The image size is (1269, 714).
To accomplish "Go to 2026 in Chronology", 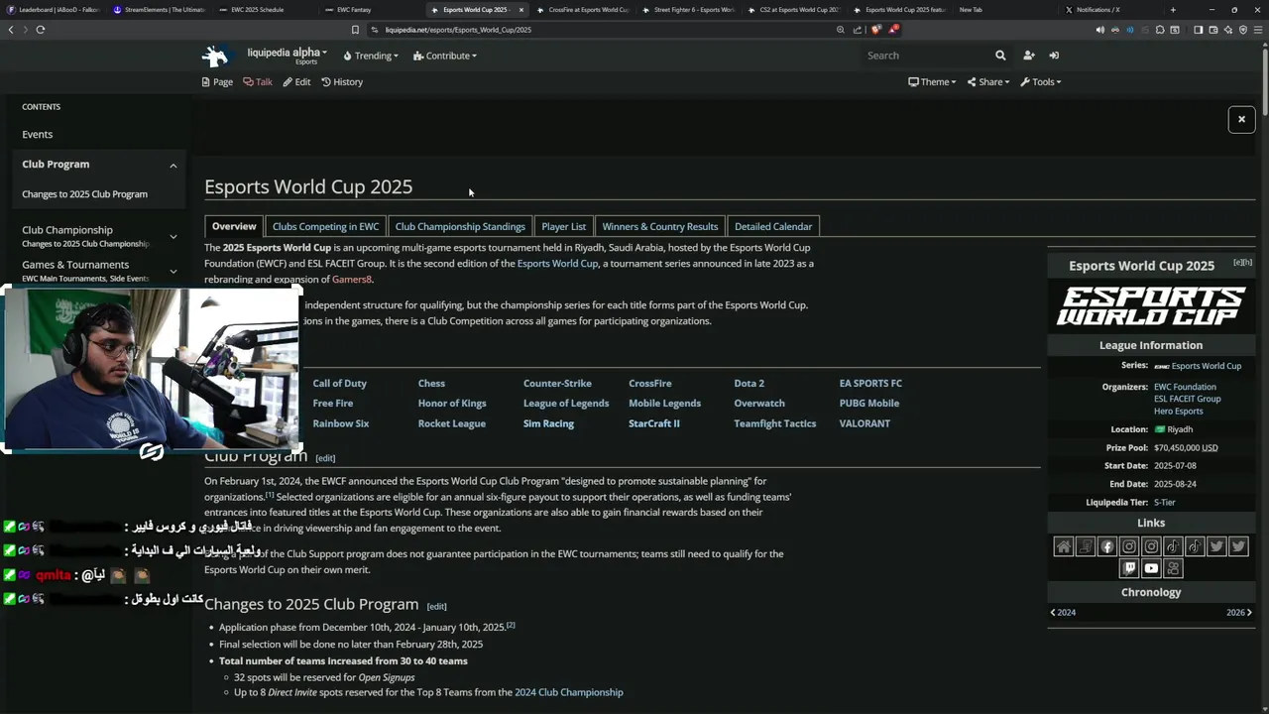I will 1239,613.
